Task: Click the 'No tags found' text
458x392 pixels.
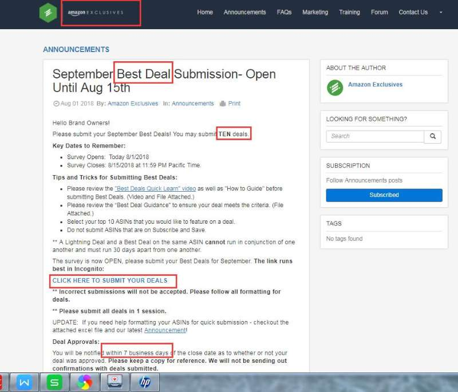Action: click(x=345, y=239)
